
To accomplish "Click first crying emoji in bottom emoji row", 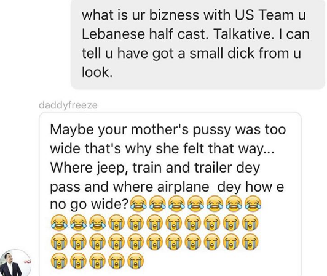I will coord(59,261).
